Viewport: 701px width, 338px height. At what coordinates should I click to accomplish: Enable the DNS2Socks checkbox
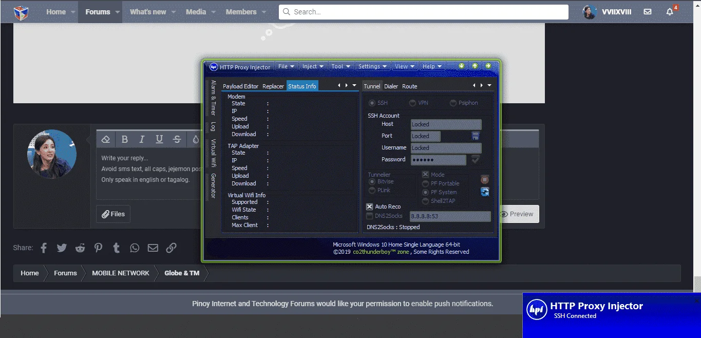(369, 216)
